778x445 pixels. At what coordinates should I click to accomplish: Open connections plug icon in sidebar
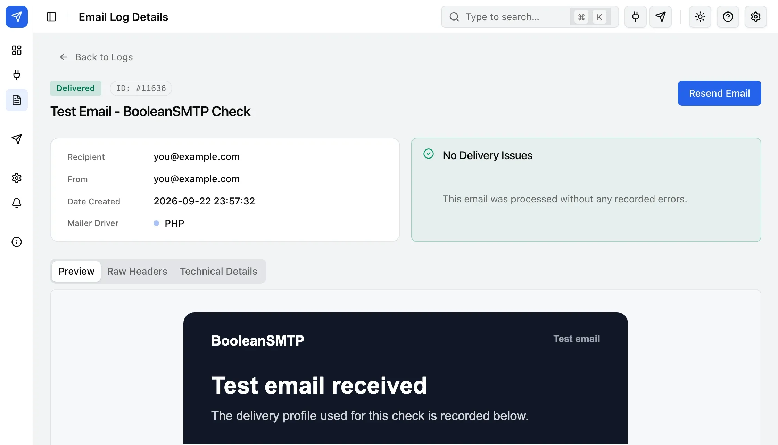pyautogui.click(x=17, y=75)
